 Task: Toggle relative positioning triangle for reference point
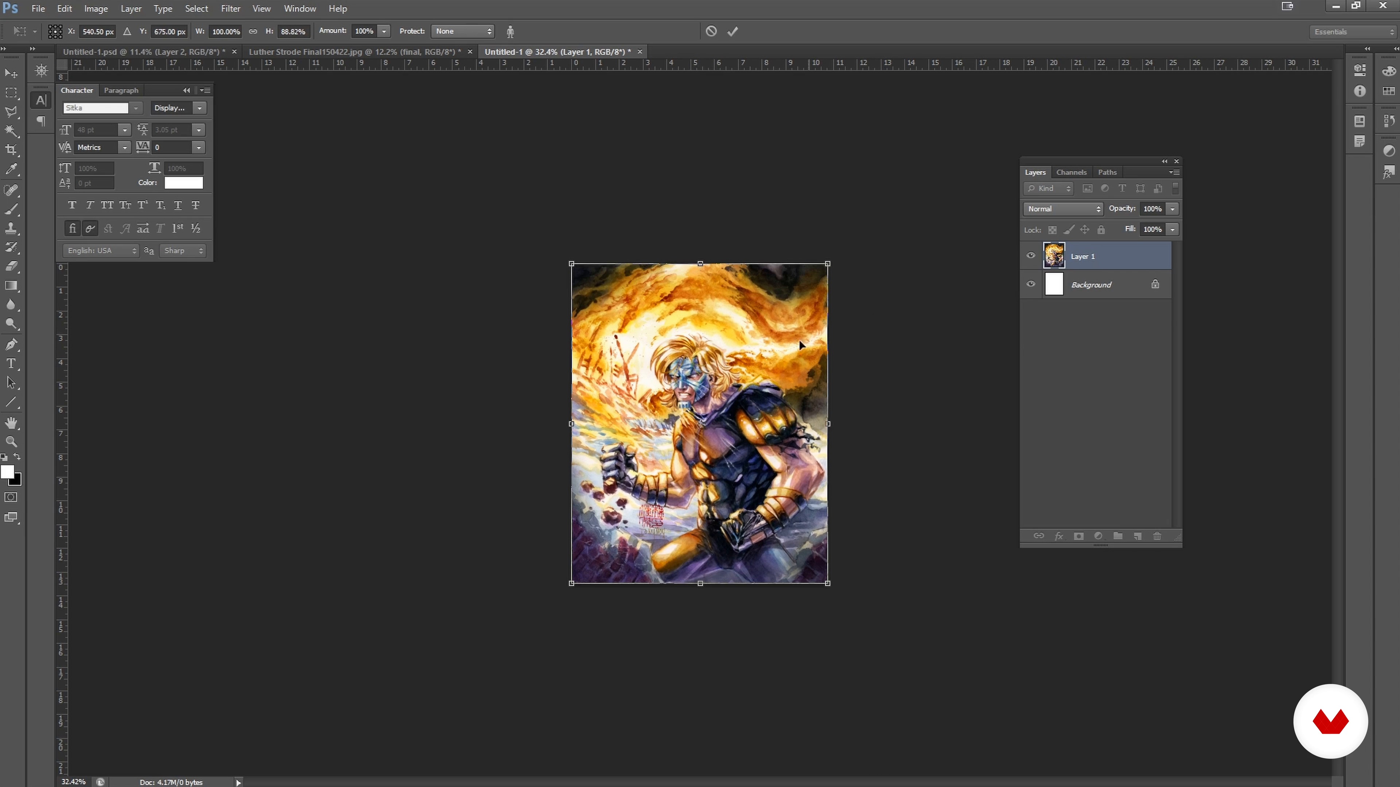point(127,31)
